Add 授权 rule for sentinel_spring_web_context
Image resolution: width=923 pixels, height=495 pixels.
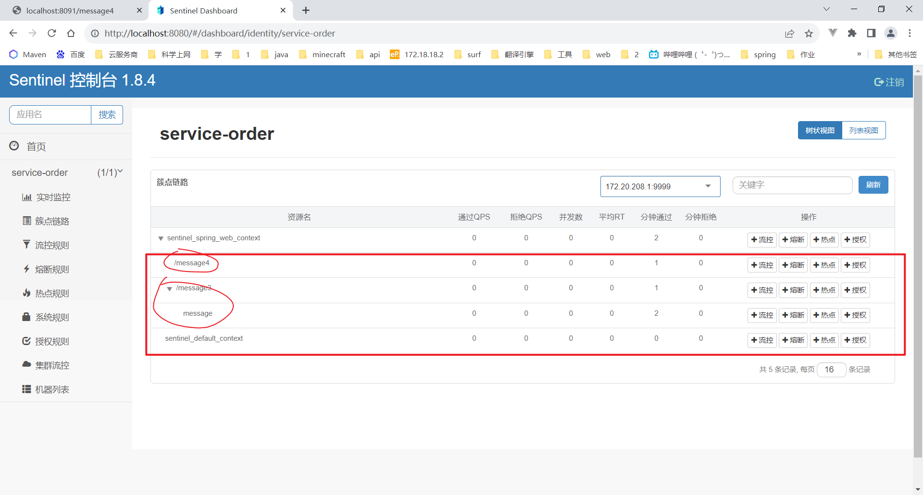click(855, 240)
